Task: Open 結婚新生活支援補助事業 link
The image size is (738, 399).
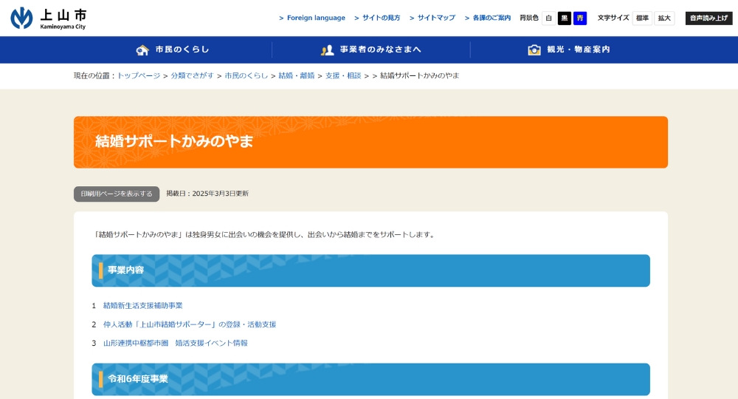Action: pyautogui.click(x=142, y=305)
